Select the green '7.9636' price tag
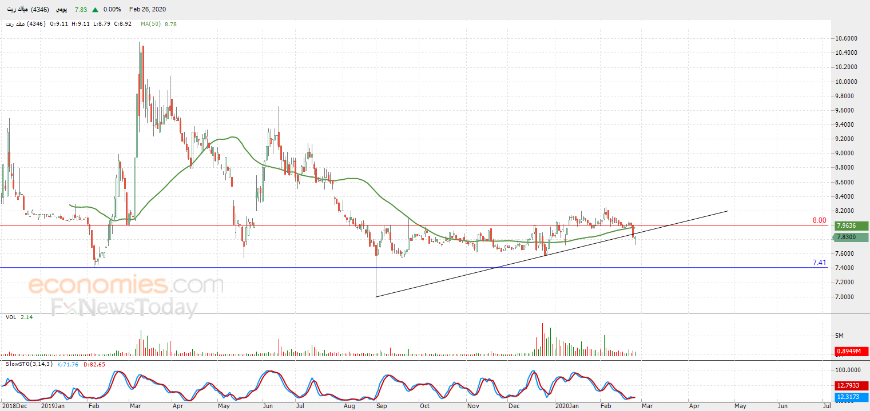Image resolution: width=870 pixels, height=411 pixels. pos(851,225)
